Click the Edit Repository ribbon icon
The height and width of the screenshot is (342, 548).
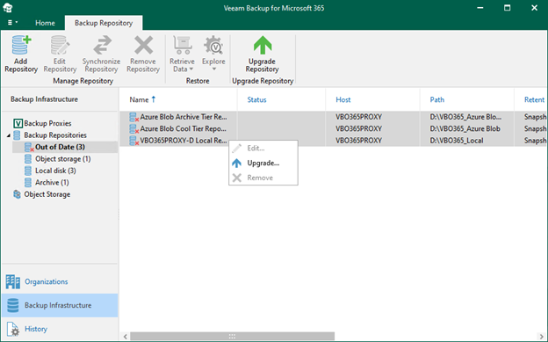point(60,45)
